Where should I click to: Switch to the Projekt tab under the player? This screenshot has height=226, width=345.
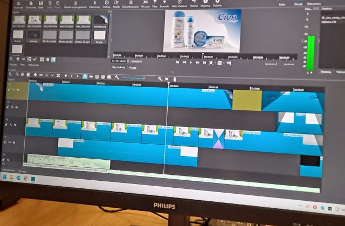point(132,68)
